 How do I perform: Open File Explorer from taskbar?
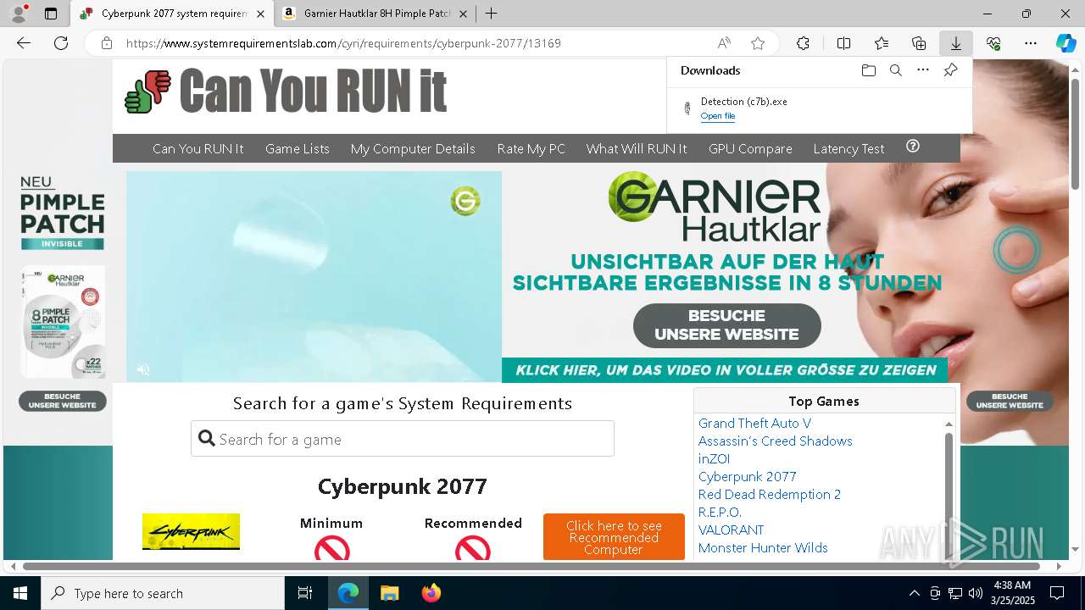(389, 593)
